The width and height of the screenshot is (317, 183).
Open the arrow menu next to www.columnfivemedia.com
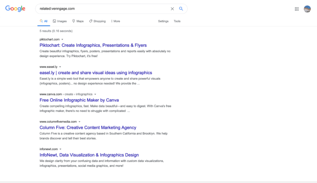(x=79, y=122)
